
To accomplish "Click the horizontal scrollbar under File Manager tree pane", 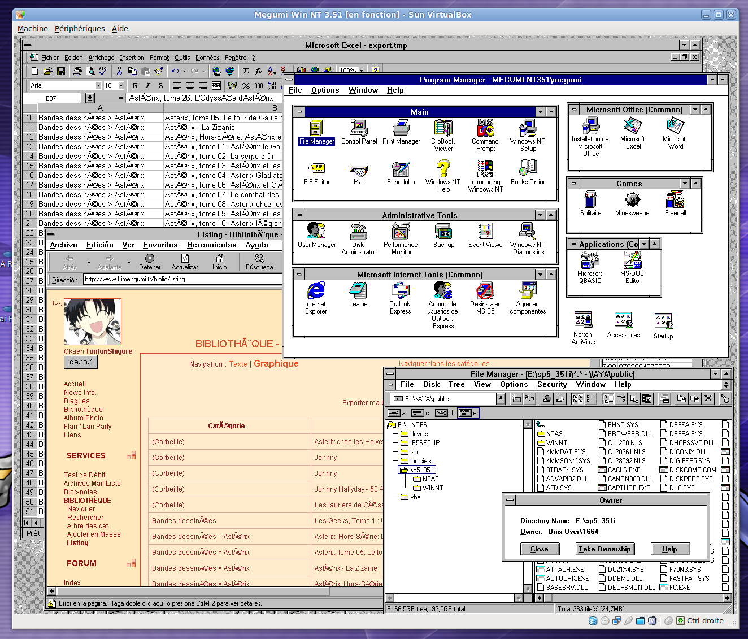I will pyautogui.click(x=454, y=598).
